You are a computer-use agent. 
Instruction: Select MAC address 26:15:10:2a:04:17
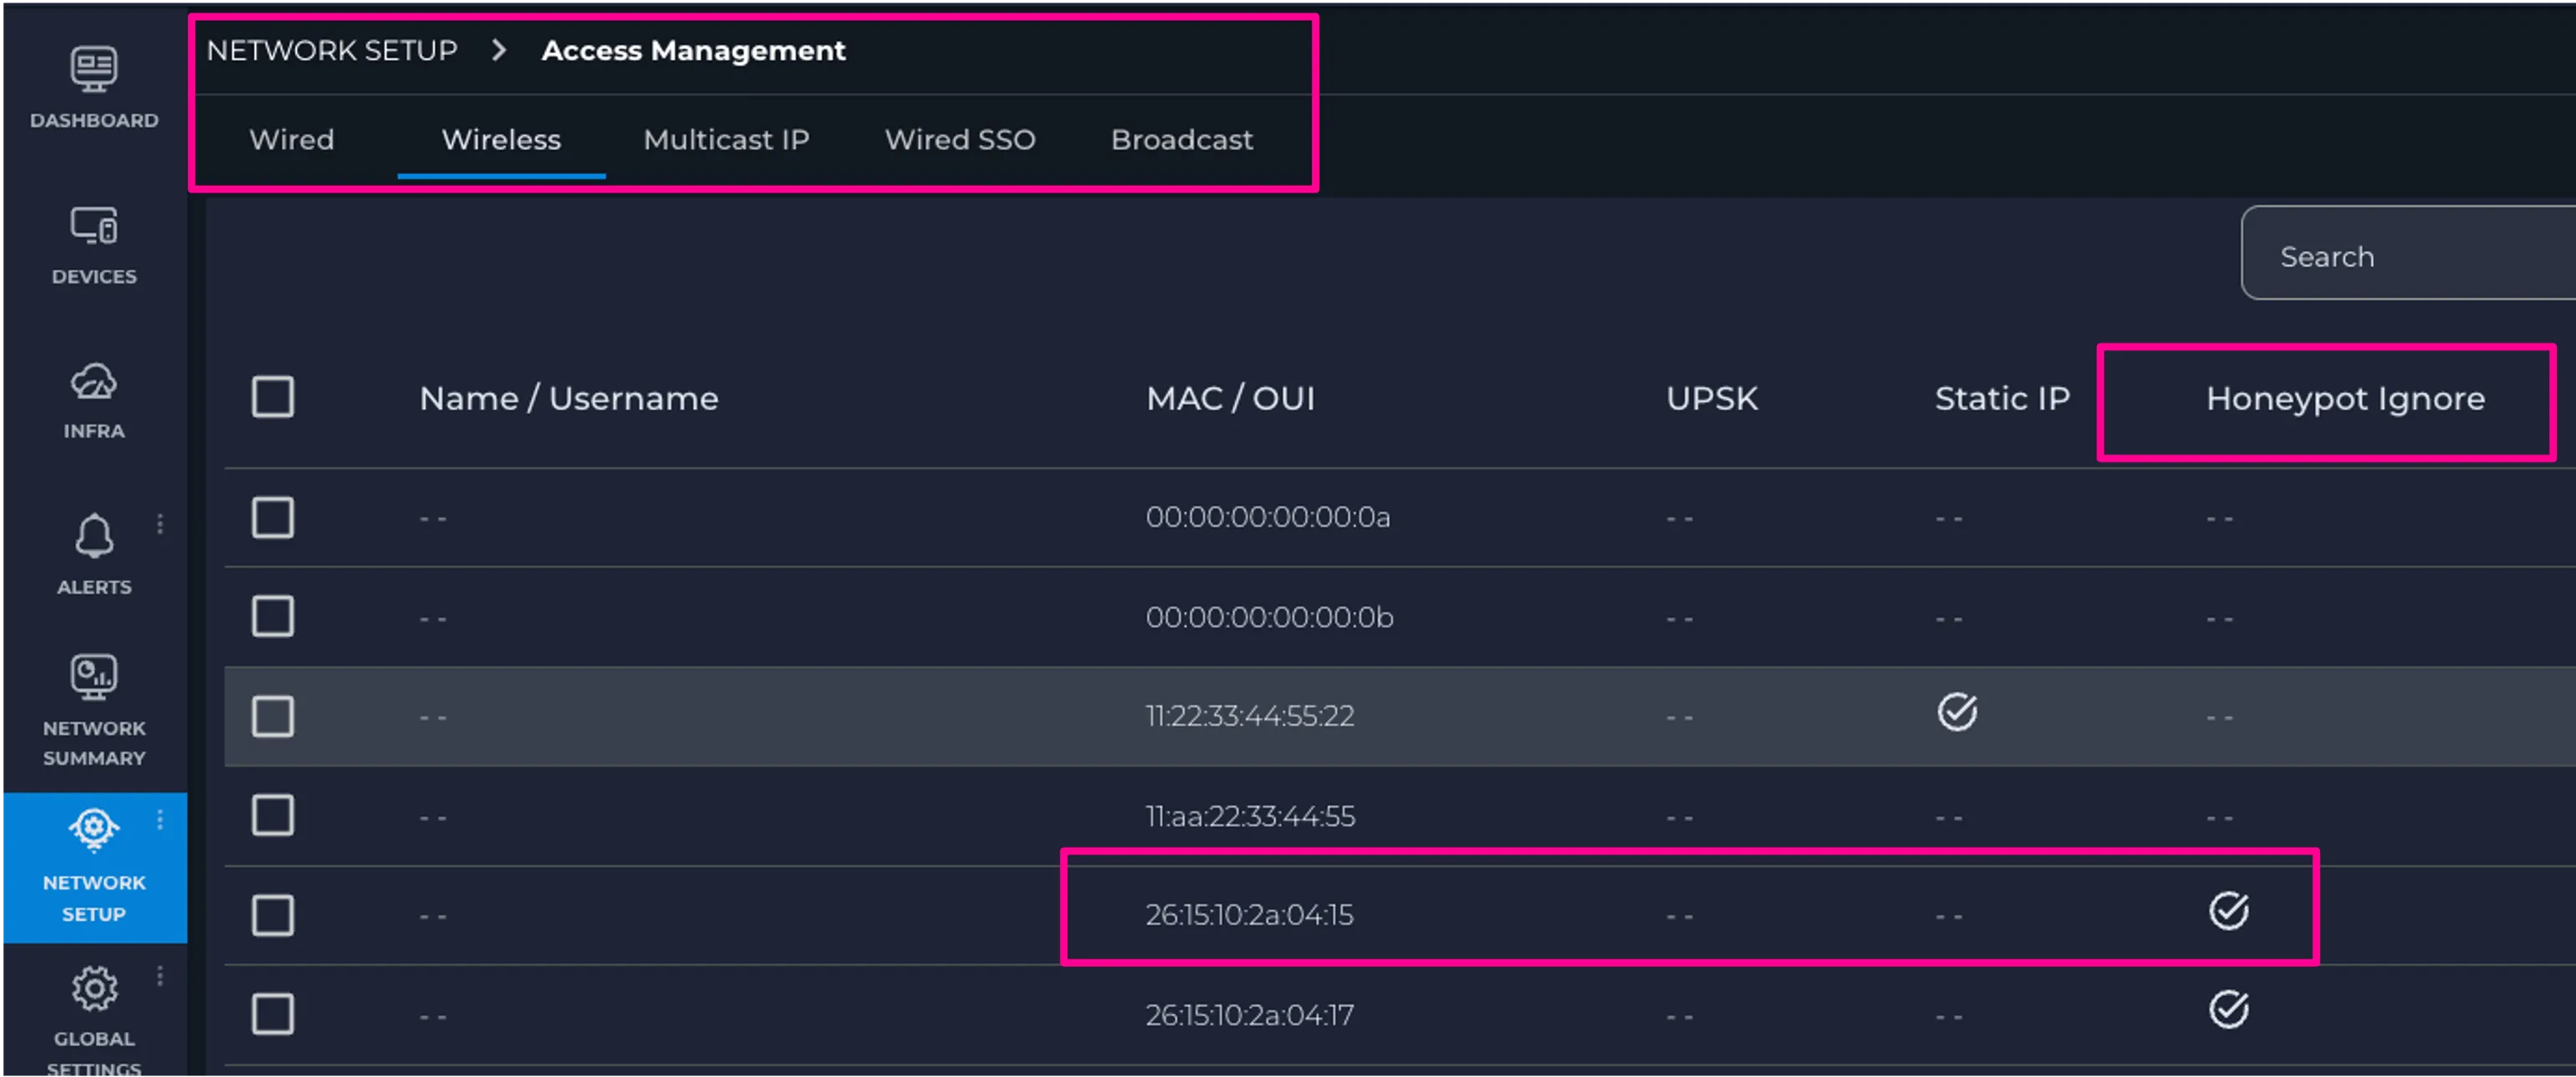pos(1249,1015)
